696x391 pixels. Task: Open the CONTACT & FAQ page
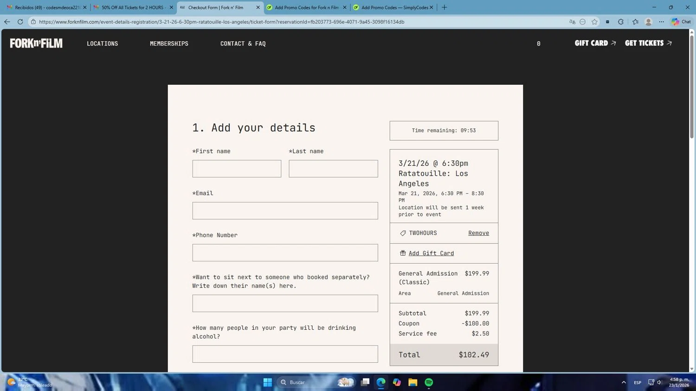(243, 44)
